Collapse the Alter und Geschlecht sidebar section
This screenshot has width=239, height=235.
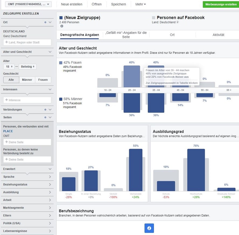point(50,52)
